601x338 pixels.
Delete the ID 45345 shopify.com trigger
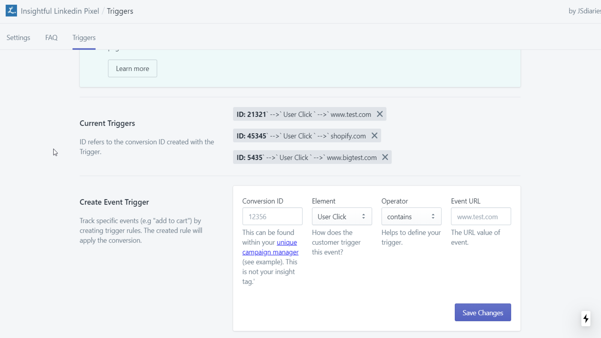coord(374,136)
